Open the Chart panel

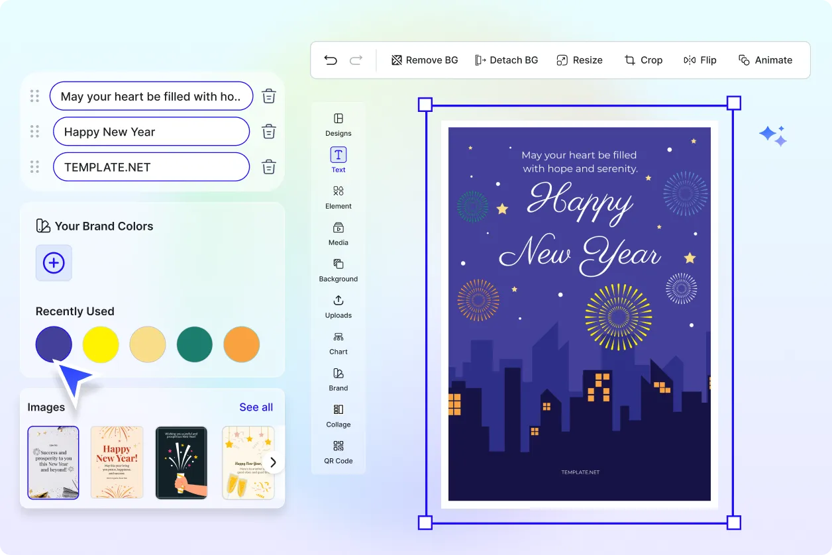[x=338, y=342]
